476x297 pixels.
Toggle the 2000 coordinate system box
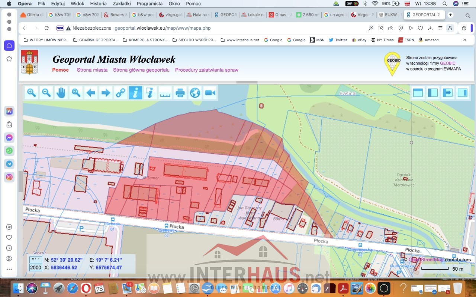[36, 268]
